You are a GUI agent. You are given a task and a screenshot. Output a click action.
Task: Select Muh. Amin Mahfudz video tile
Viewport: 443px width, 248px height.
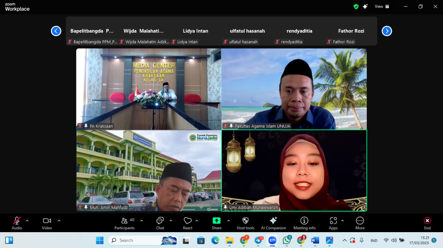tap(149, 171)
